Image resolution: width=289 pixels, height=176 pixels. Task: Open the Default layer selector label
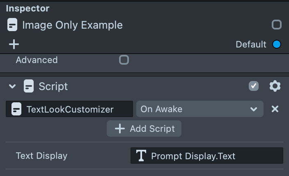251,44
